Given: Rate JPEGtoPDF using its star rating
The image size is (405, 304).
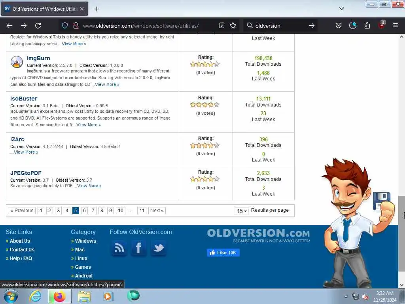Looking at the screenshot, I should click(x=205, y=179).
